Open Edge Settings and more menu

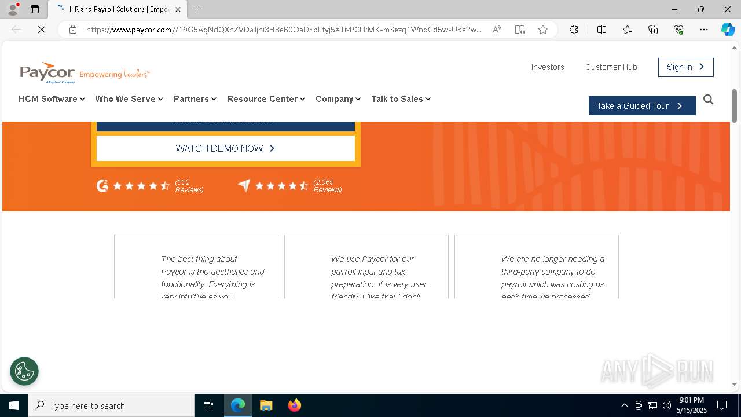704,30
